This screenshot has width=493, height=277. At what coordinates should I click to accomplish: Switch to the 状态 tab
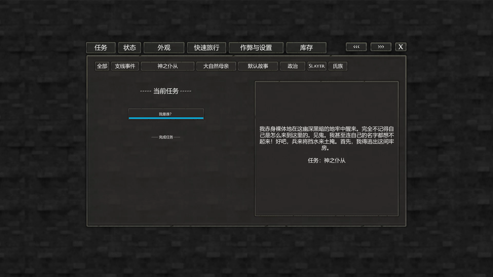tap(129, 47)
